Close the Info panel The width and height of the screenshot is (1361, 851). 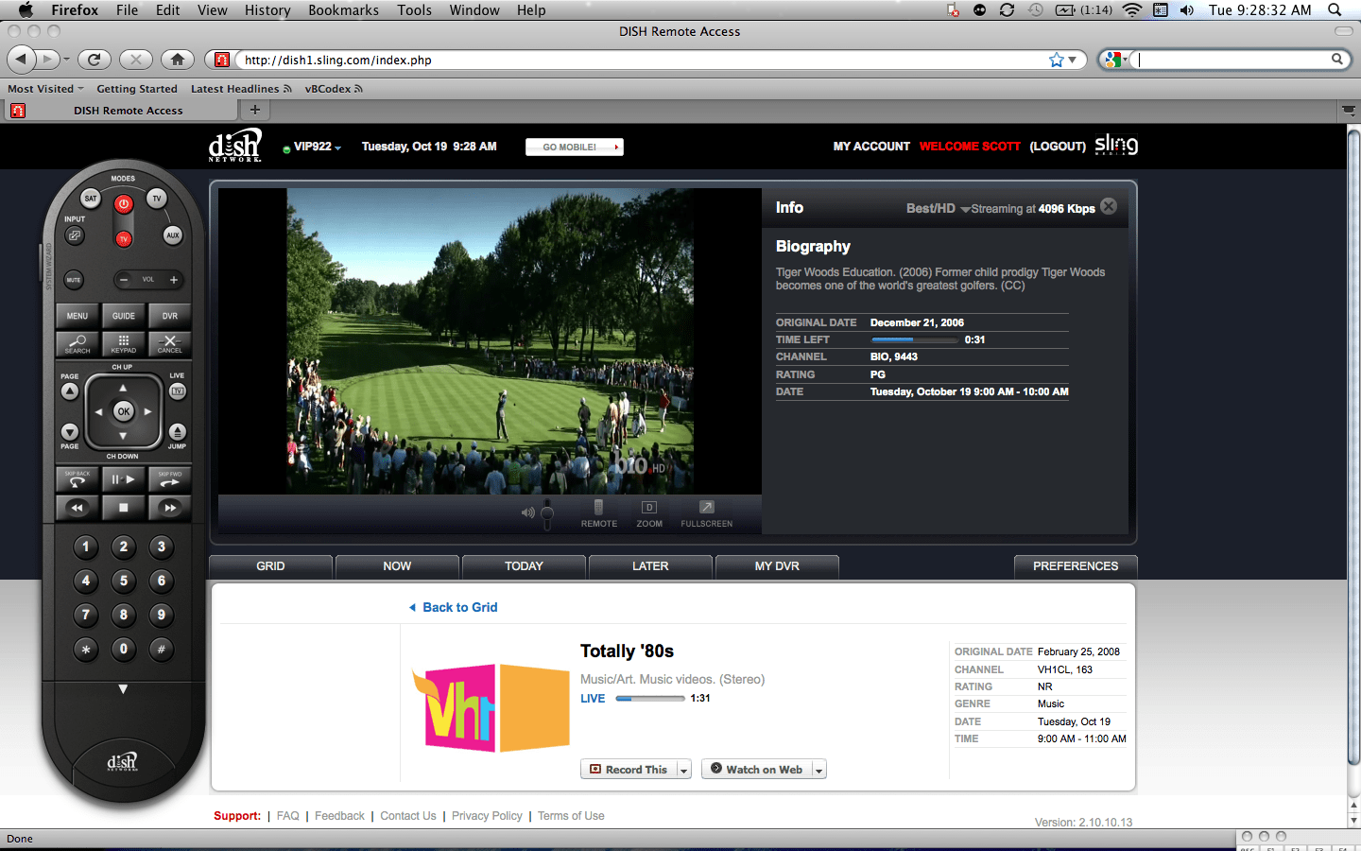[1109, 206]
